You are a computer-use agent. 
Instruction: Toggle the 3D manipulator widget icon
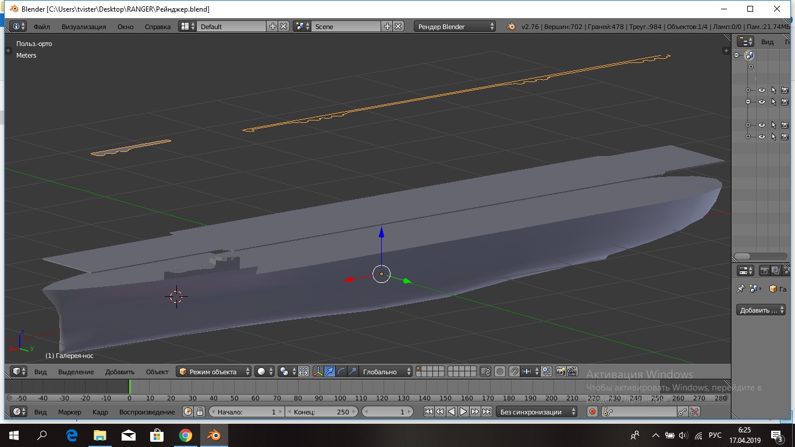(318, 371)
